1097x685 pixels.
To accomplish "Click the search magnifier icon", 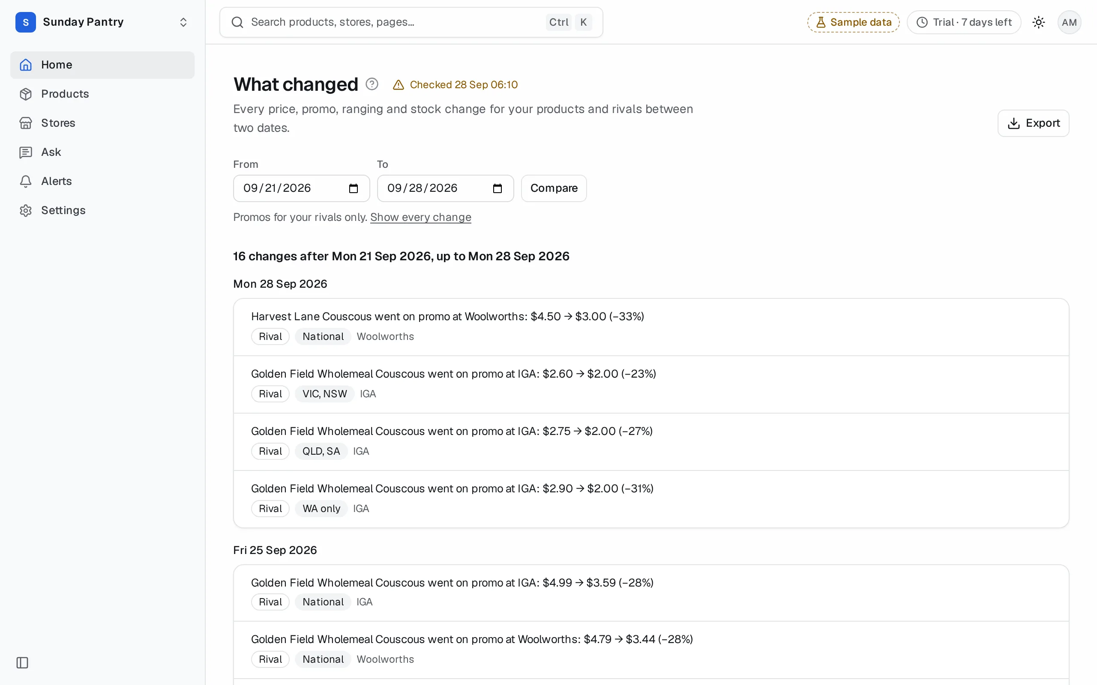I will (x=237, y=22).
